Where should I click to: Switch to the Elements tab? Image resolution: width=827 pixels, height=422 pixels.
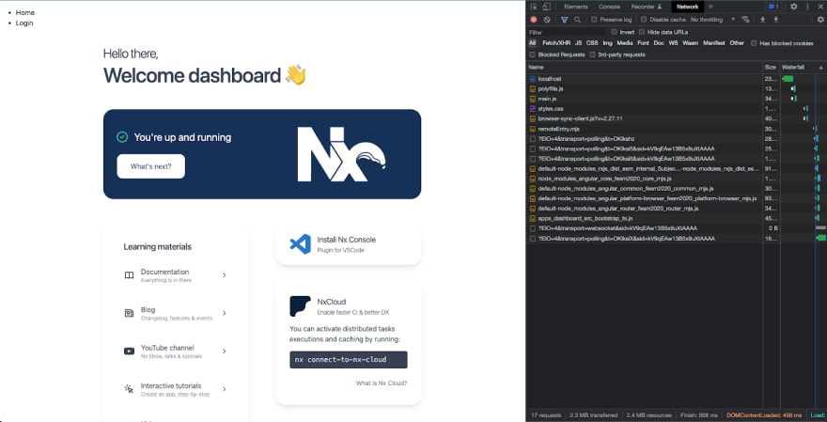point(576,7)
